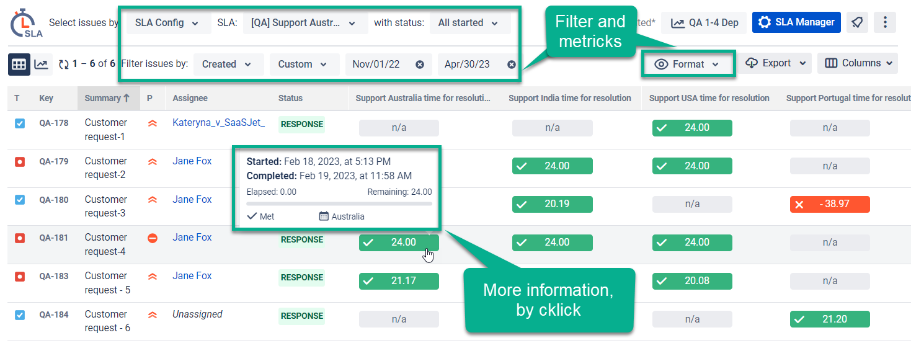The width and height of the screenshot is (911, 361).
Task: Open the SLA Manager button
Action: [796, 22]
